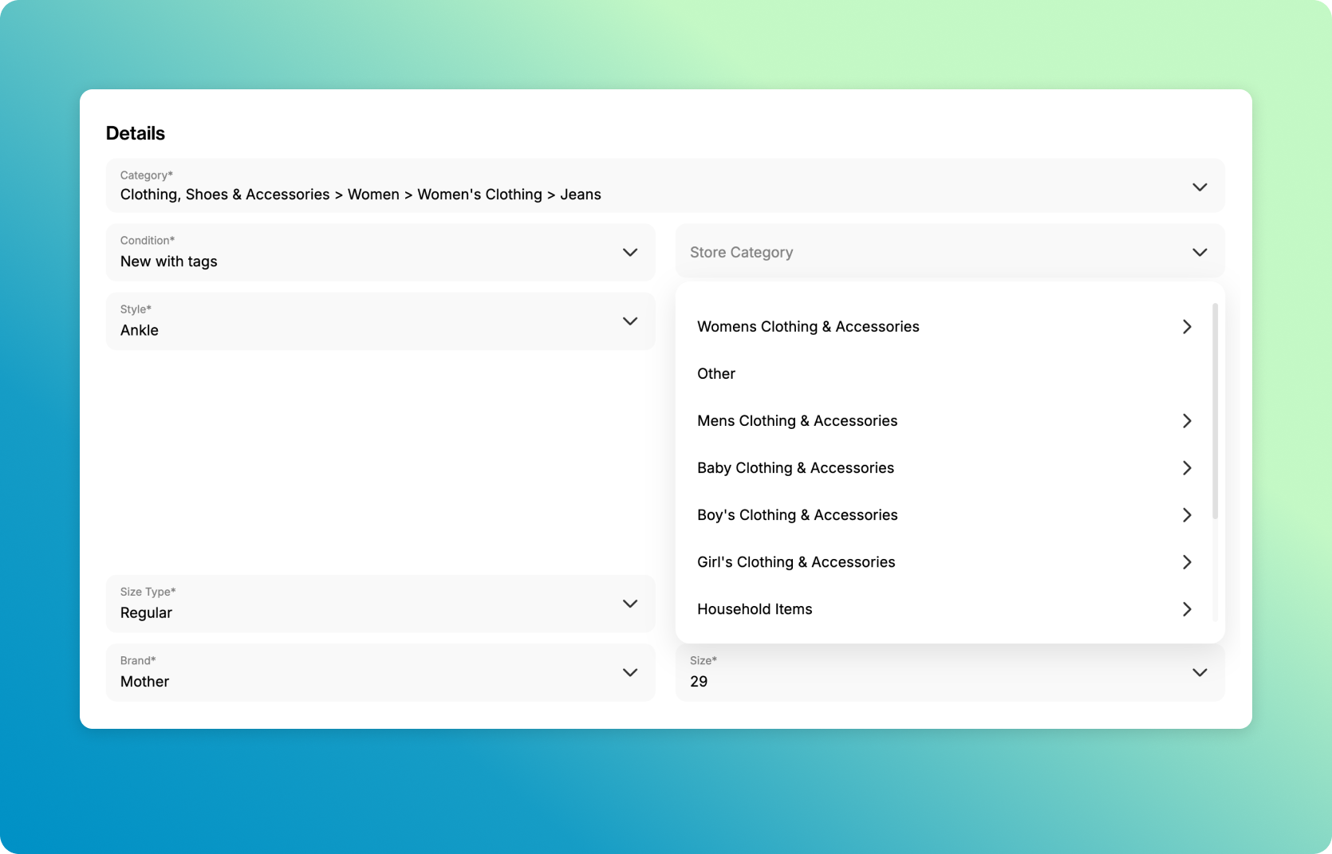Screen dimensions: 1332x854
Task: Expand Womens Clothing & Accessories submenu arrow
Action: [x=1187, y=327]
